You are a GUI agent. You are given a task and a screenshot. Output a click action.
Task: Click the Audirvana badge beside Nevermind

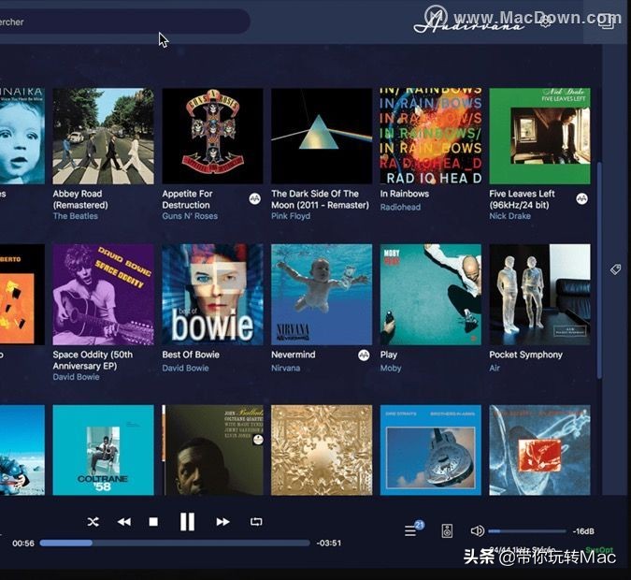[x=364, y=355]
